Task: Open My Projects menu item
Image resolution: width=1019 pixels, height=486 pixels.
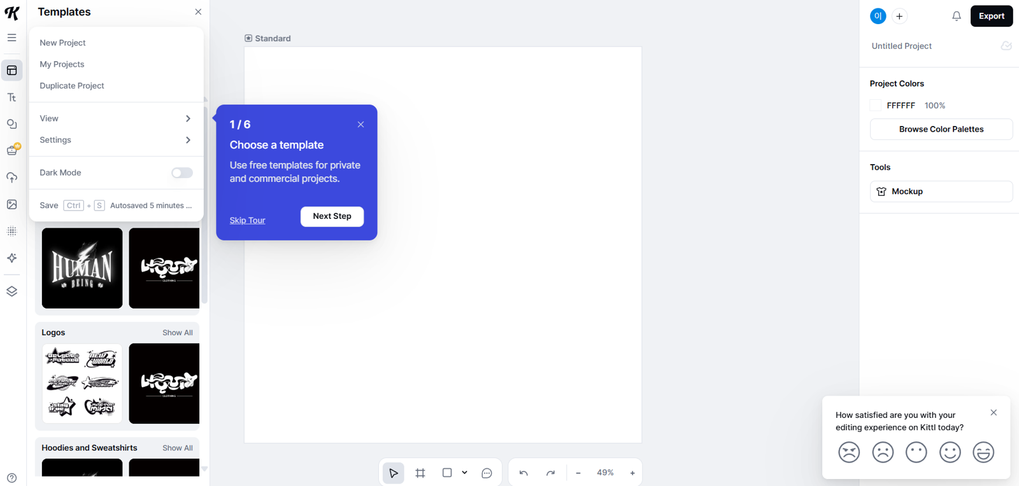Action: pos(62,64)
